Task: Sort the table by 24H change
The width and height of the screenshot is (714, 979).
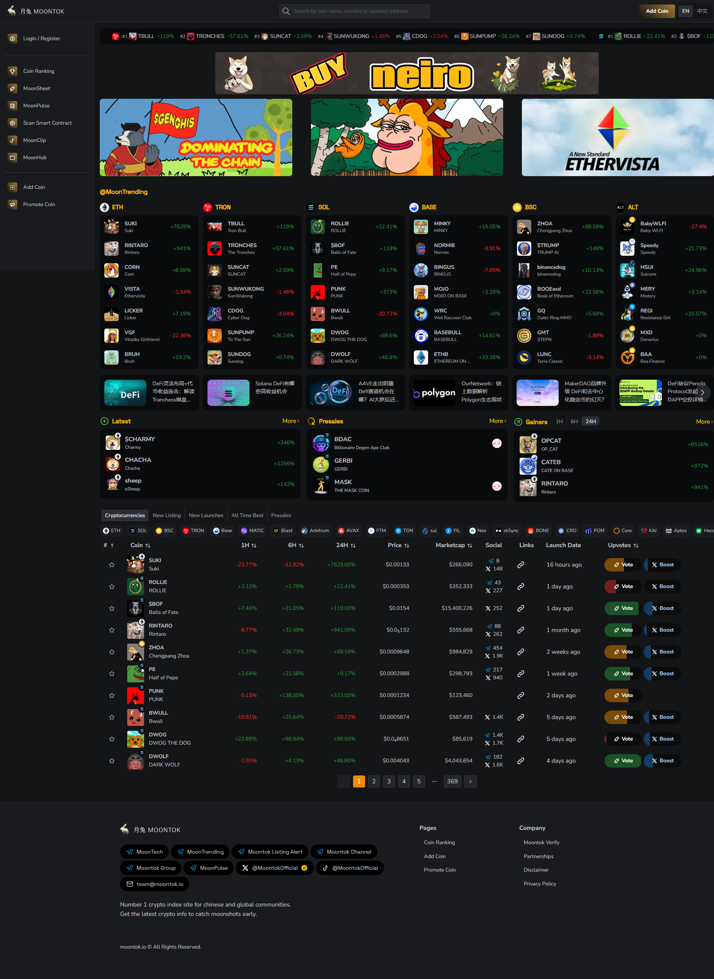Action: tap(346, 545)
